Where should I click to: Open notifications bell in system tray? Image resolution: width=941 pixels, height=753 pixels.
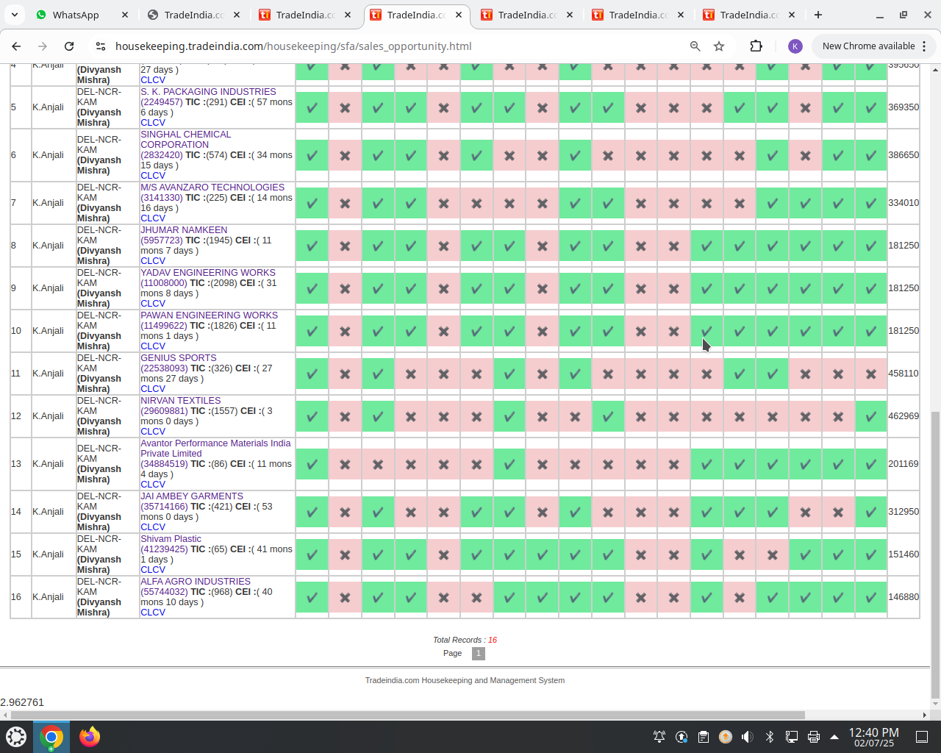click(x=659, y=737)
